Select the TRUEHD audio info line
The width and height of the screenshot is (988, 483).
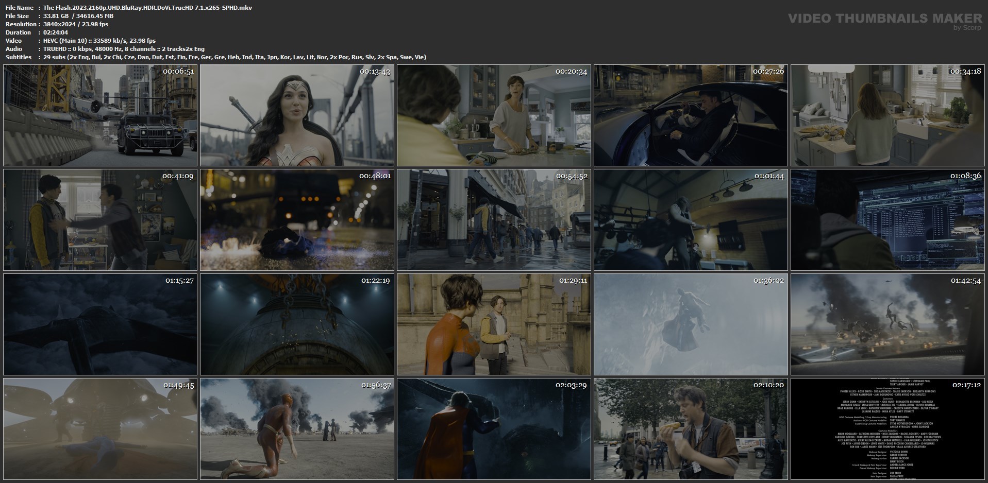point(124,49)
